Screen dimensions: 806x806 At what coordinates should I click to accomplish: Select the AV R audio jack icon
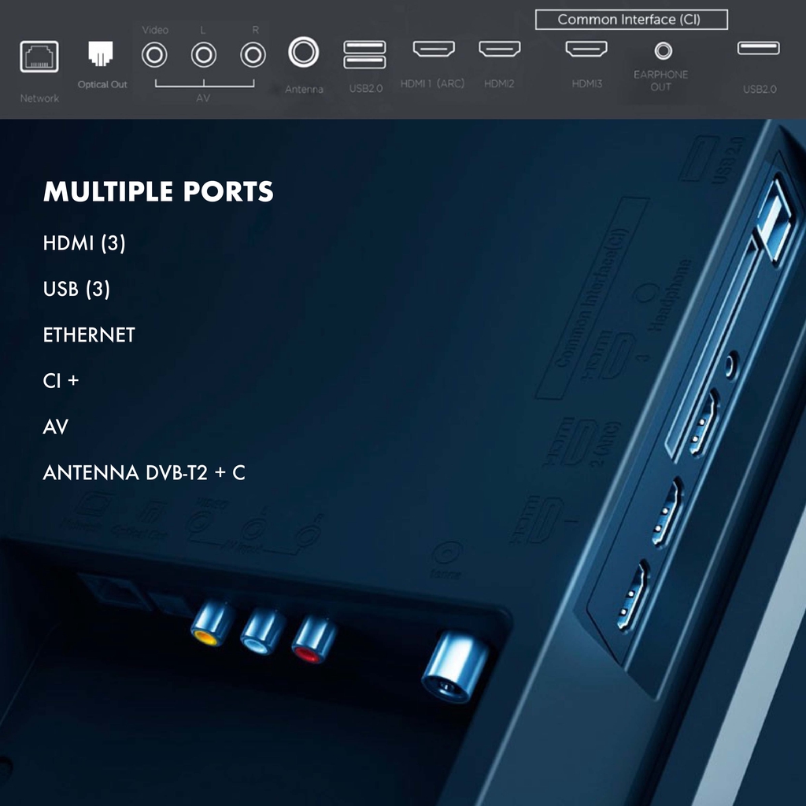(x=253, y=55)
